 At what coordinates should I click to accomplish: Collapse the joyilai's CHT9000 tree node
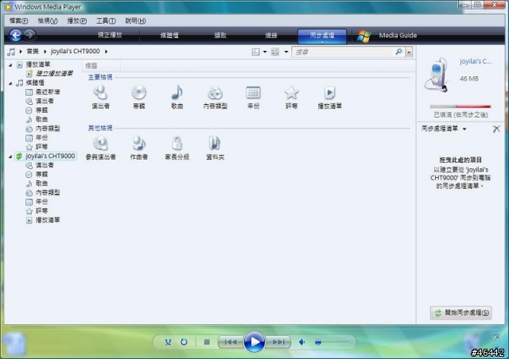[10, 156]
